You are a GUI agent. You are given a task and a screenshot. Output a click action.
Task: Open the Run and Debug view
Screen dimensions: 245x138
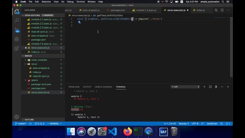point(16,39)
